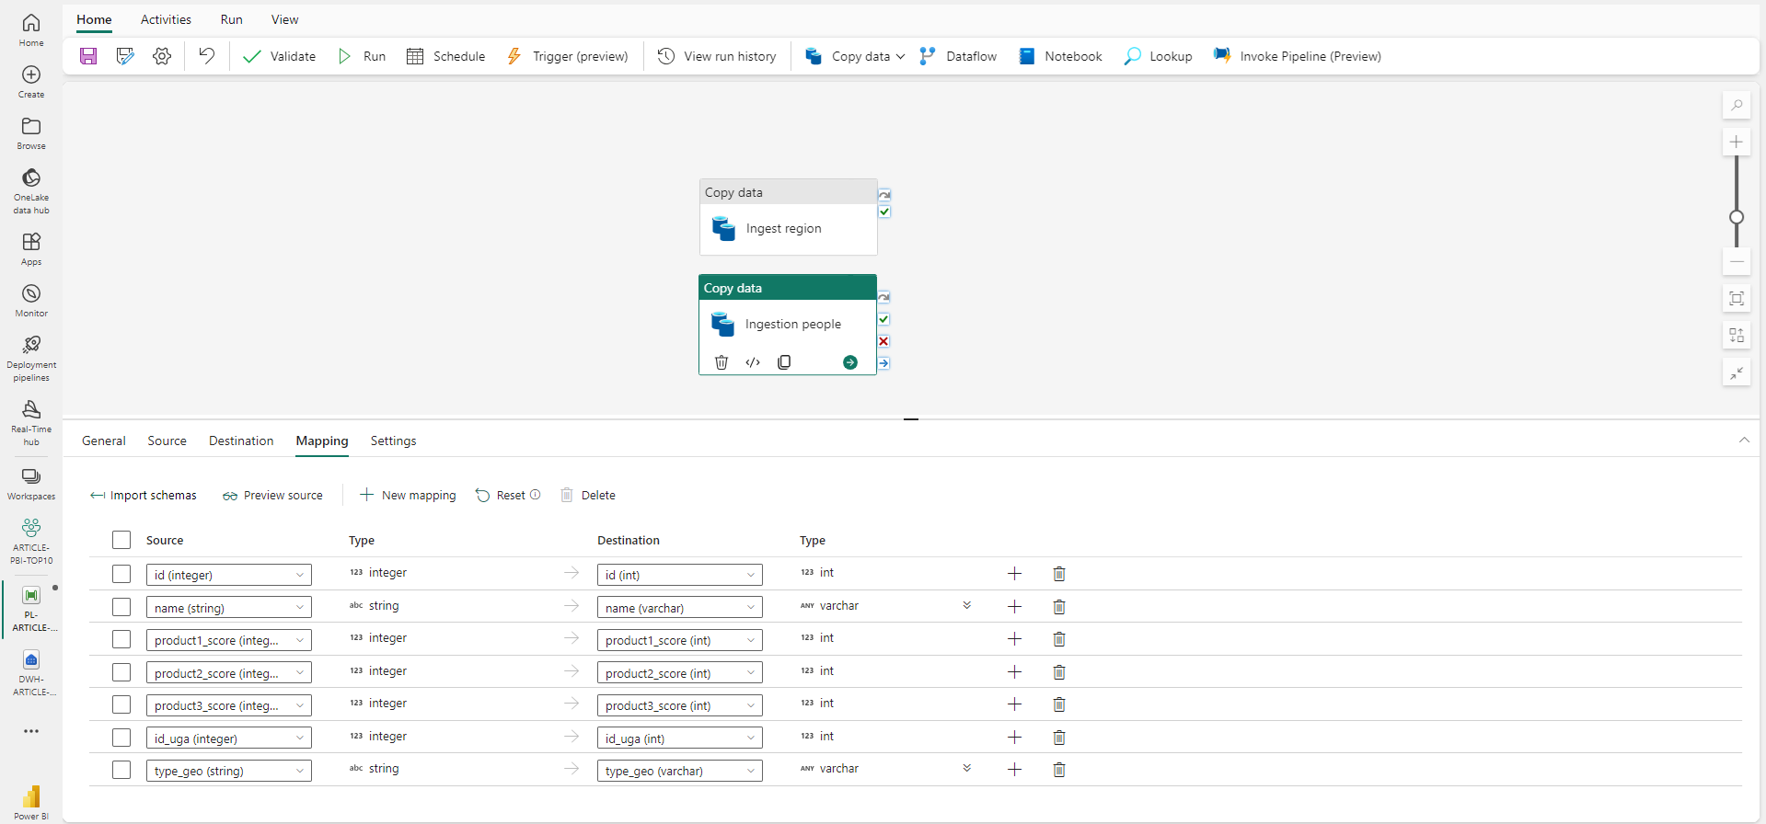Open Workspaces in the left sidebar

[31, 484]
